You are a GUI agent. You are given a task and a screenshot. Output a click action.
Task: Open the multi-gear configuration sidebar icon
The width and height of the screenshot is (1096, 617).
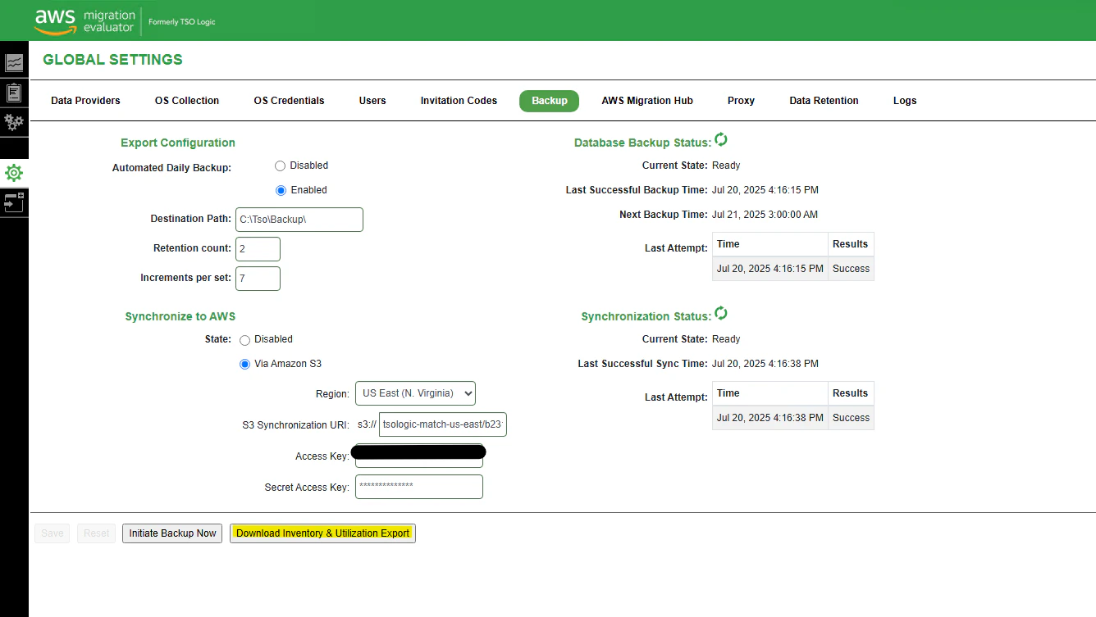[x=14, y=122]
